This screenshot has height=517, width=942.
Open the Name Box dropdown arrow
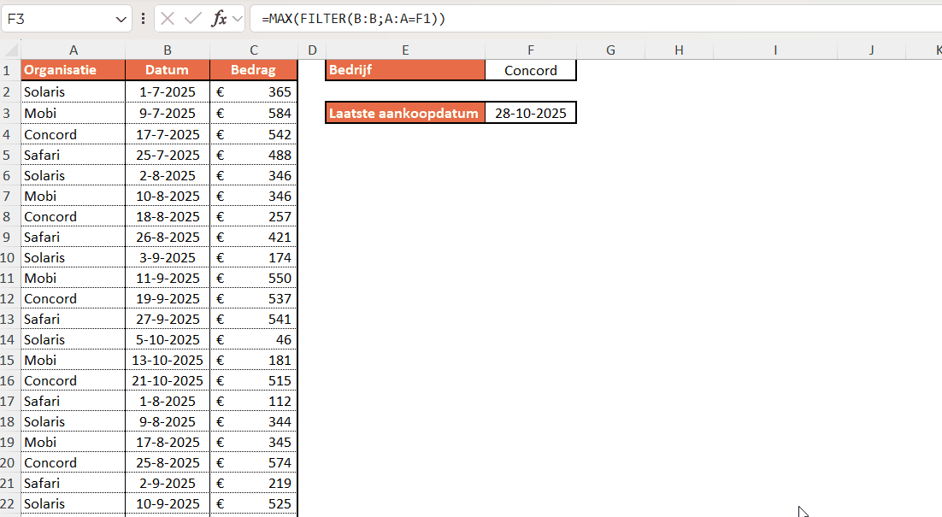tap(120, 18)
